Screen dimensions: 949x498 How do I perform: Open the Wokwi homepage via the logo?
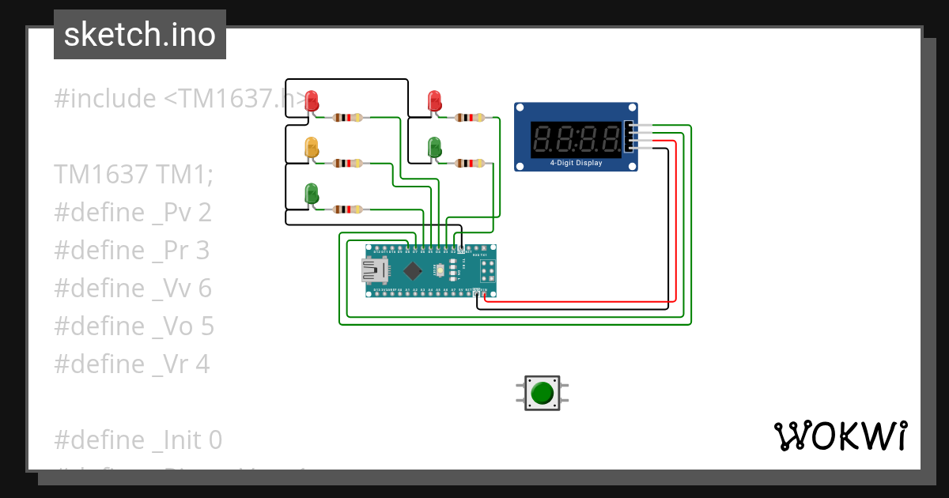(x=841, y=434)
